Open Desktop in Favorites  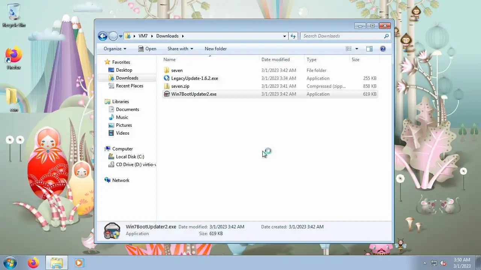point(124,70)
